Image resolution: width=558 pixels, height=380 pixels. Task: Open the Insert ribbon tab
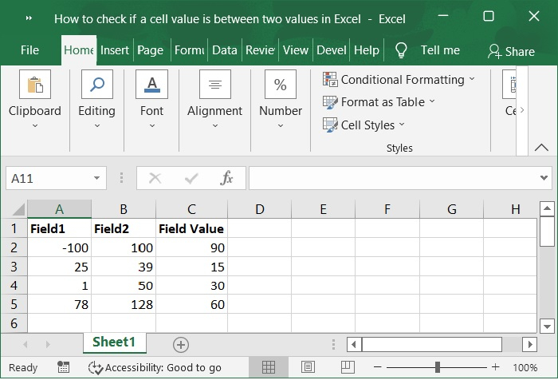point(115,50)
